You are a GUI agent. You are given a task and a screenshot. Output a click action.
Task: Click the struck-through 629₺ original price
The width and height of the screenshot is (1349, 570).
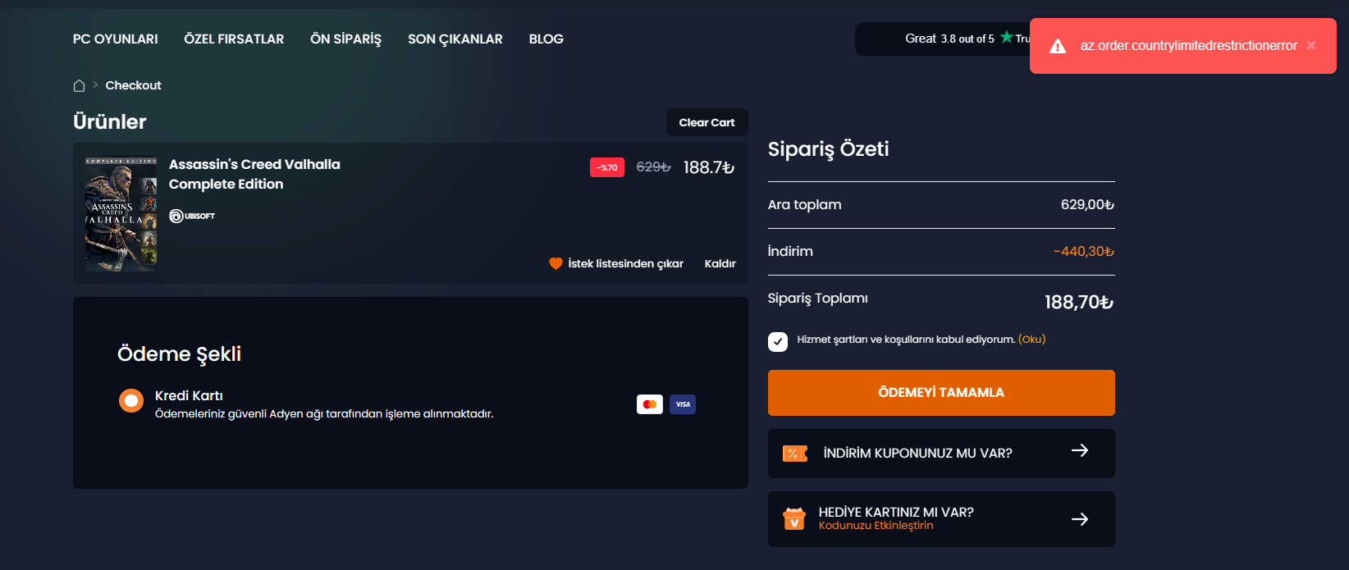654,167
